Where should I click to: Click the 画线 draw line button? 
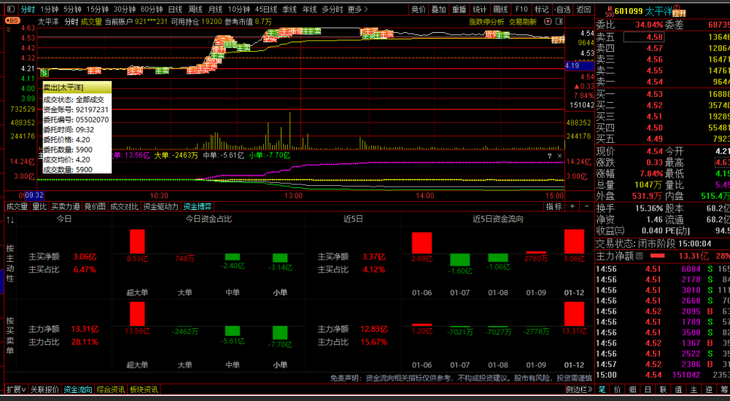click(500, 9)
